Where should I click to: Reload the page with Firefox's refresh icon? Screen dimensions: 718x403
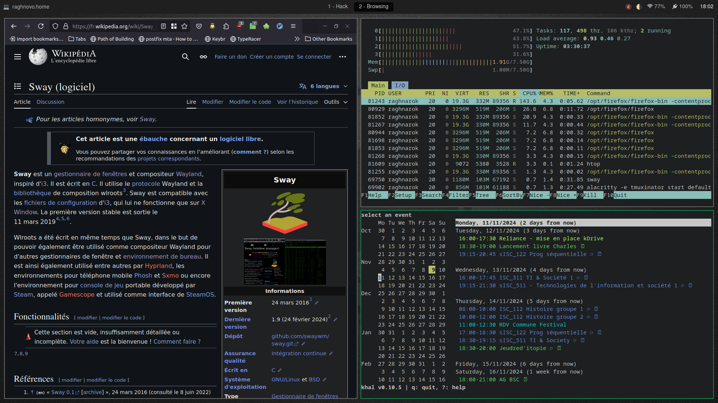coord(41,26)
